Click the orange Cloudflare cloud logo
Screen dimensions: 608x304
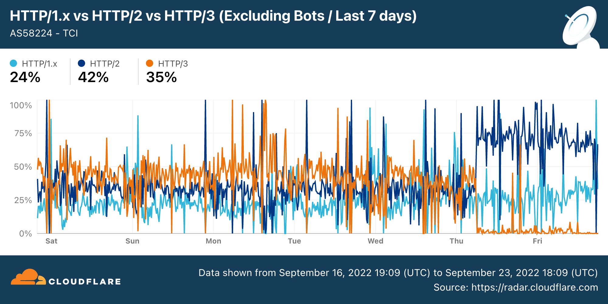(x=27, y=277)
